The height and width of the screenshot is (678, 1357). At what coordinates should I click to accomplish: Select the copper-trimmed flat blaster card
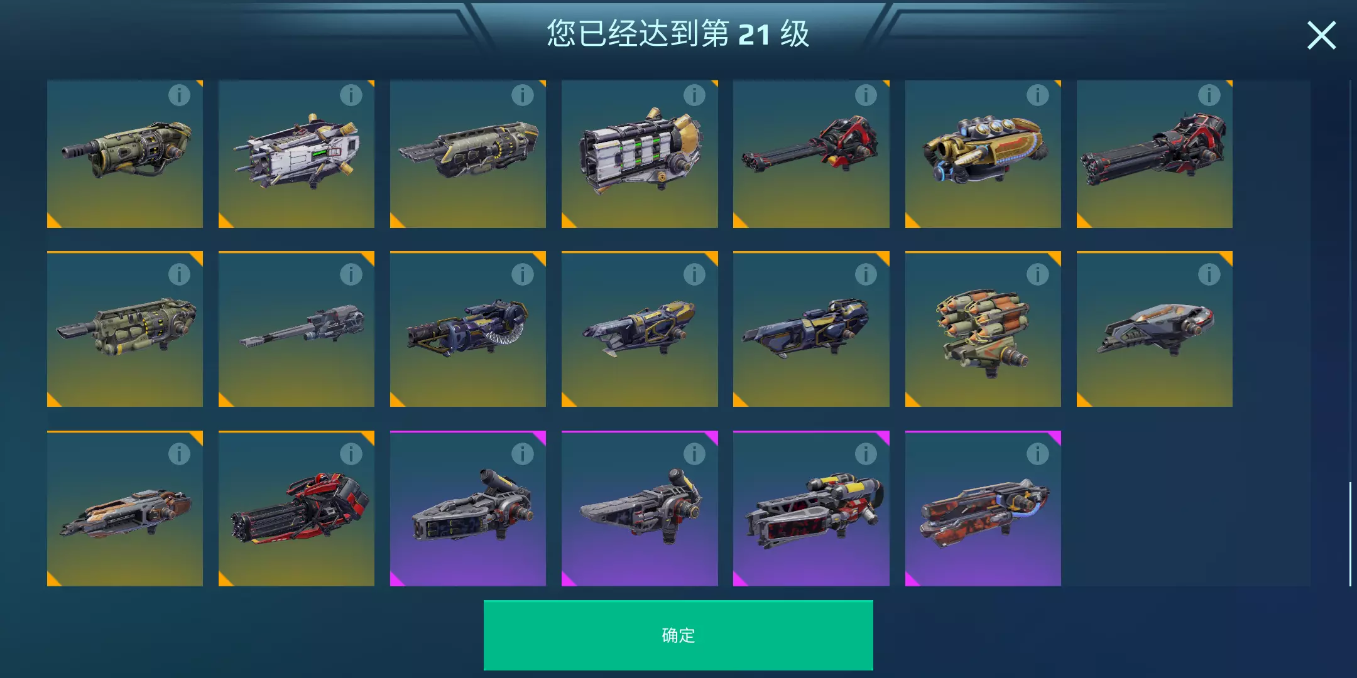125,508
